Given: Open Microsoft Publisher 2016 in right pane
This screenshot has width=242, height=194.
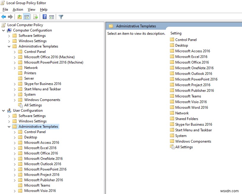Looking at the screenshot, I should click(x=195, y=91).
